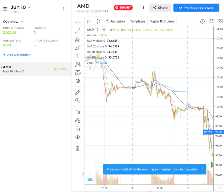This screenshot has width=224, height=192.
Task: Open the hamburger menu
Action: pyautogui.click(x=5, y=9)
